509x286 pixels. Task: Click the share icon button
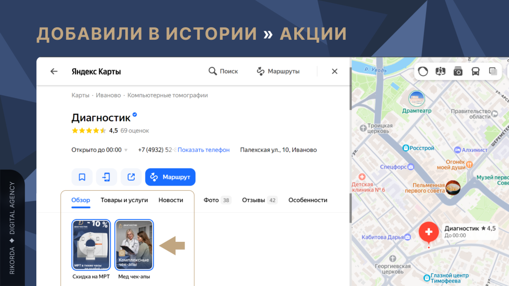(131, 177)
